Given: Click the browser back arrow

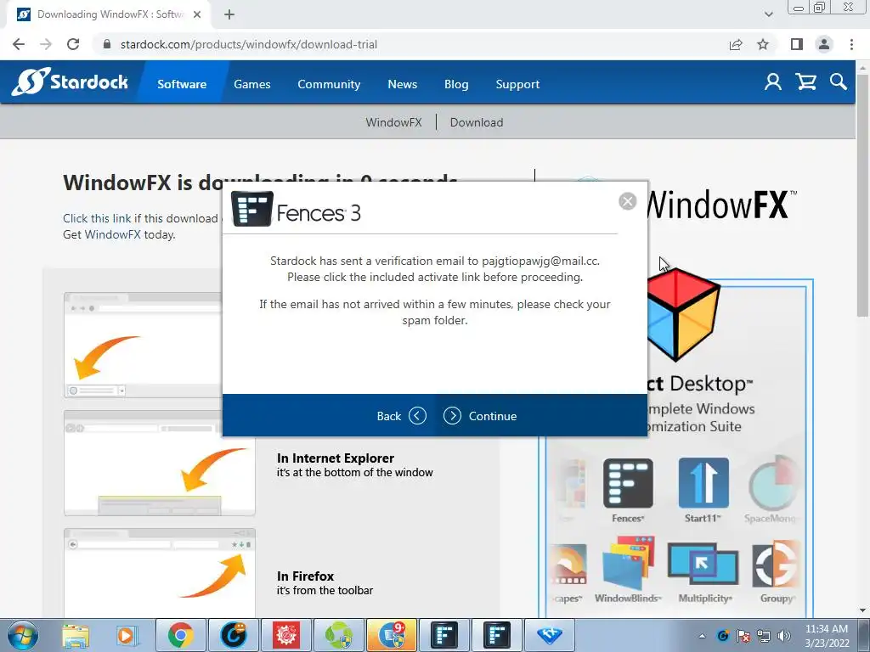Looking at the screenshot, I should click(x=19, y=44).
